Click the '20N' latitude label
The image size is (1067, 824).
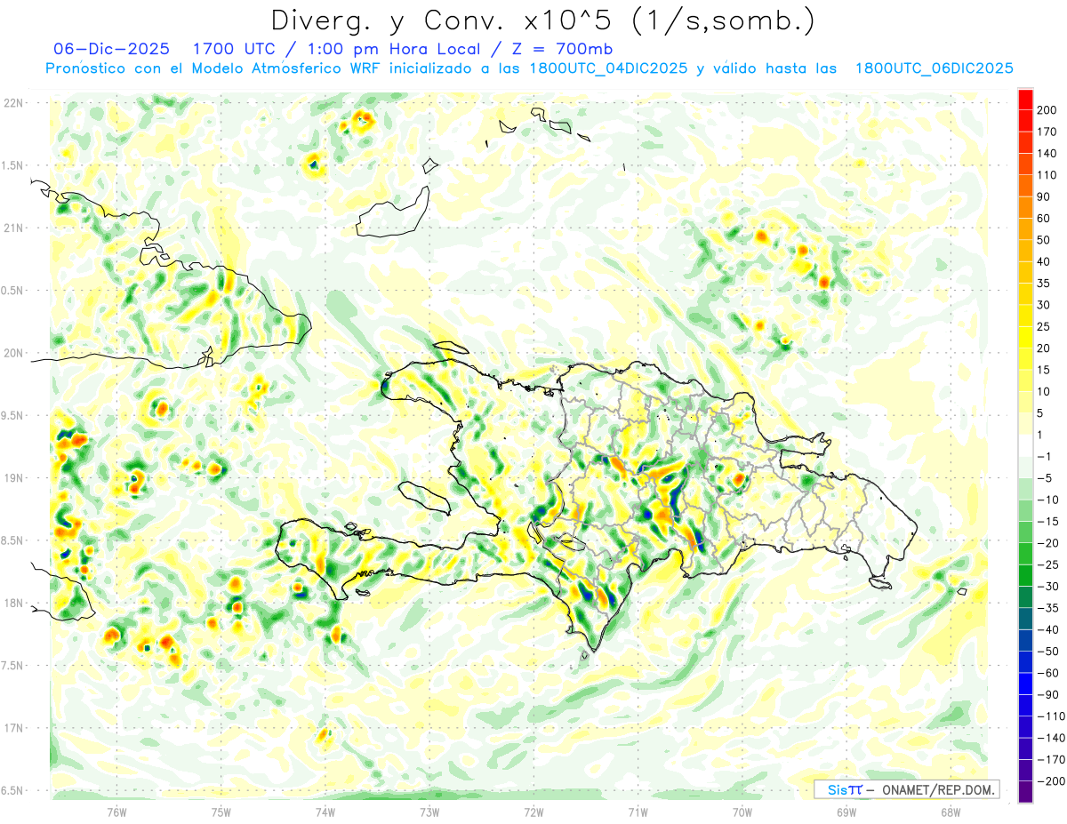[12, 353]
